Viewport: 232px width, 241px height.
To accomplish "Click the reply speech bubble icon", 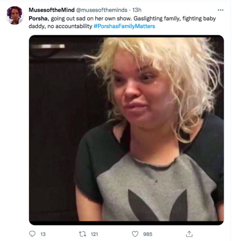I will click(32, 234).
